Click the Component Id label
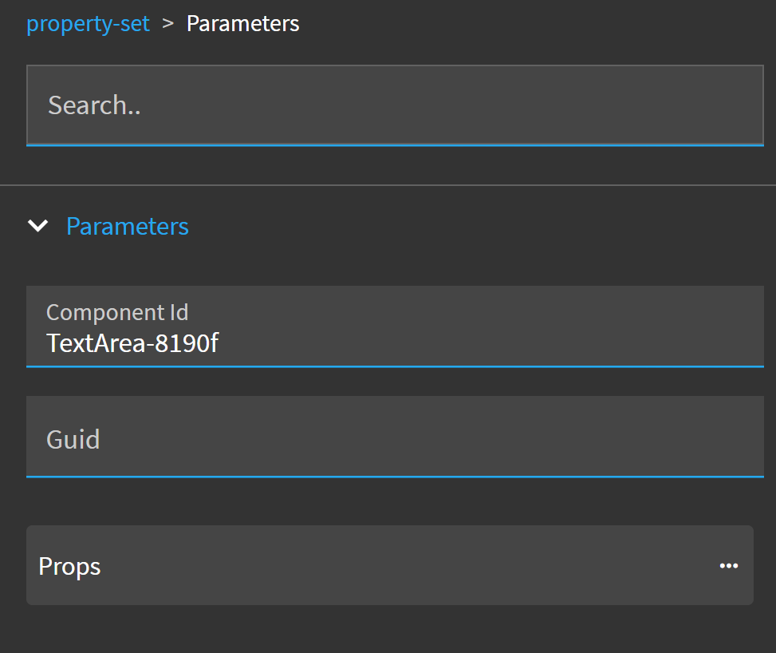Viewport: 776px width, 653px height. coord(117,312)
